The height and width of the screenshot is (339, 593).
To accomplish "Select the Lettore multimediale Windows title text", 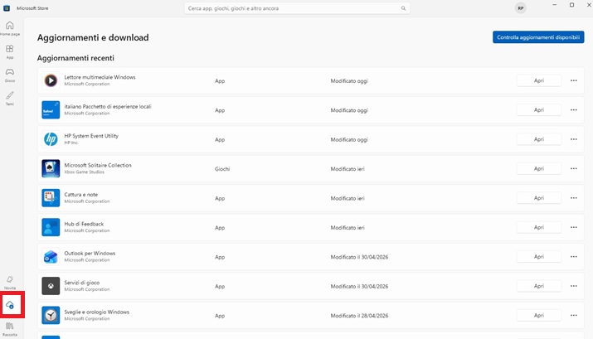I will 100,77.
